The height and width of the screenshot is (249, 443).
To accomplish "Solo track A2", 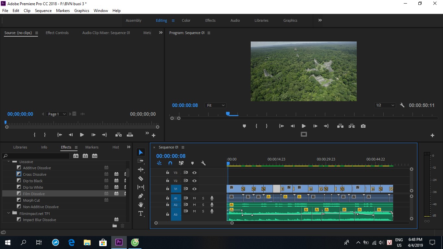I will pyautogui.click(x=203, y=205).
